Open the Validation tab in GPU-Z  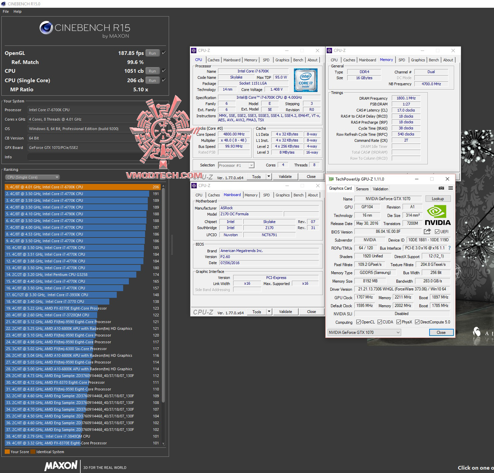click(380, 189)
